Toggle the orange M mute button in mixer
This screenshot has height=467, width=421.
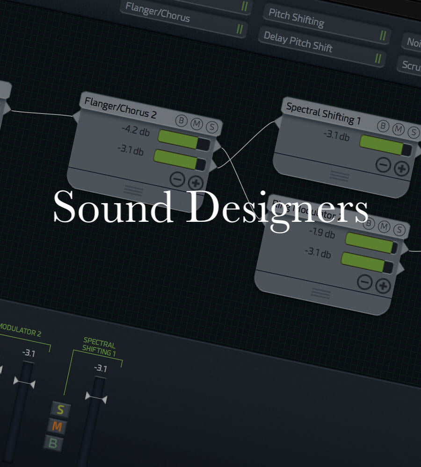coord(57,426)
